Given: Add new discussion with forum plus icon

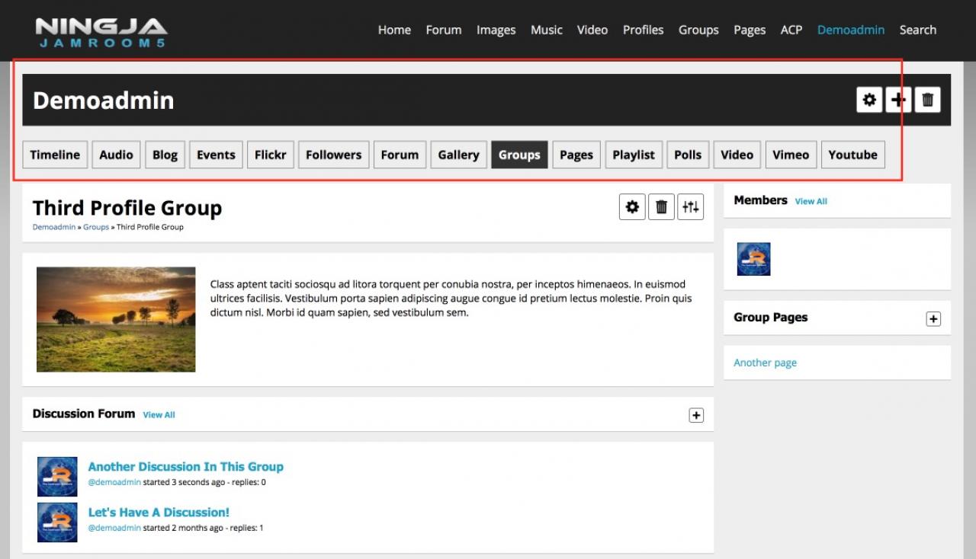Looking at the screenshot, I should tap(695, 415).
